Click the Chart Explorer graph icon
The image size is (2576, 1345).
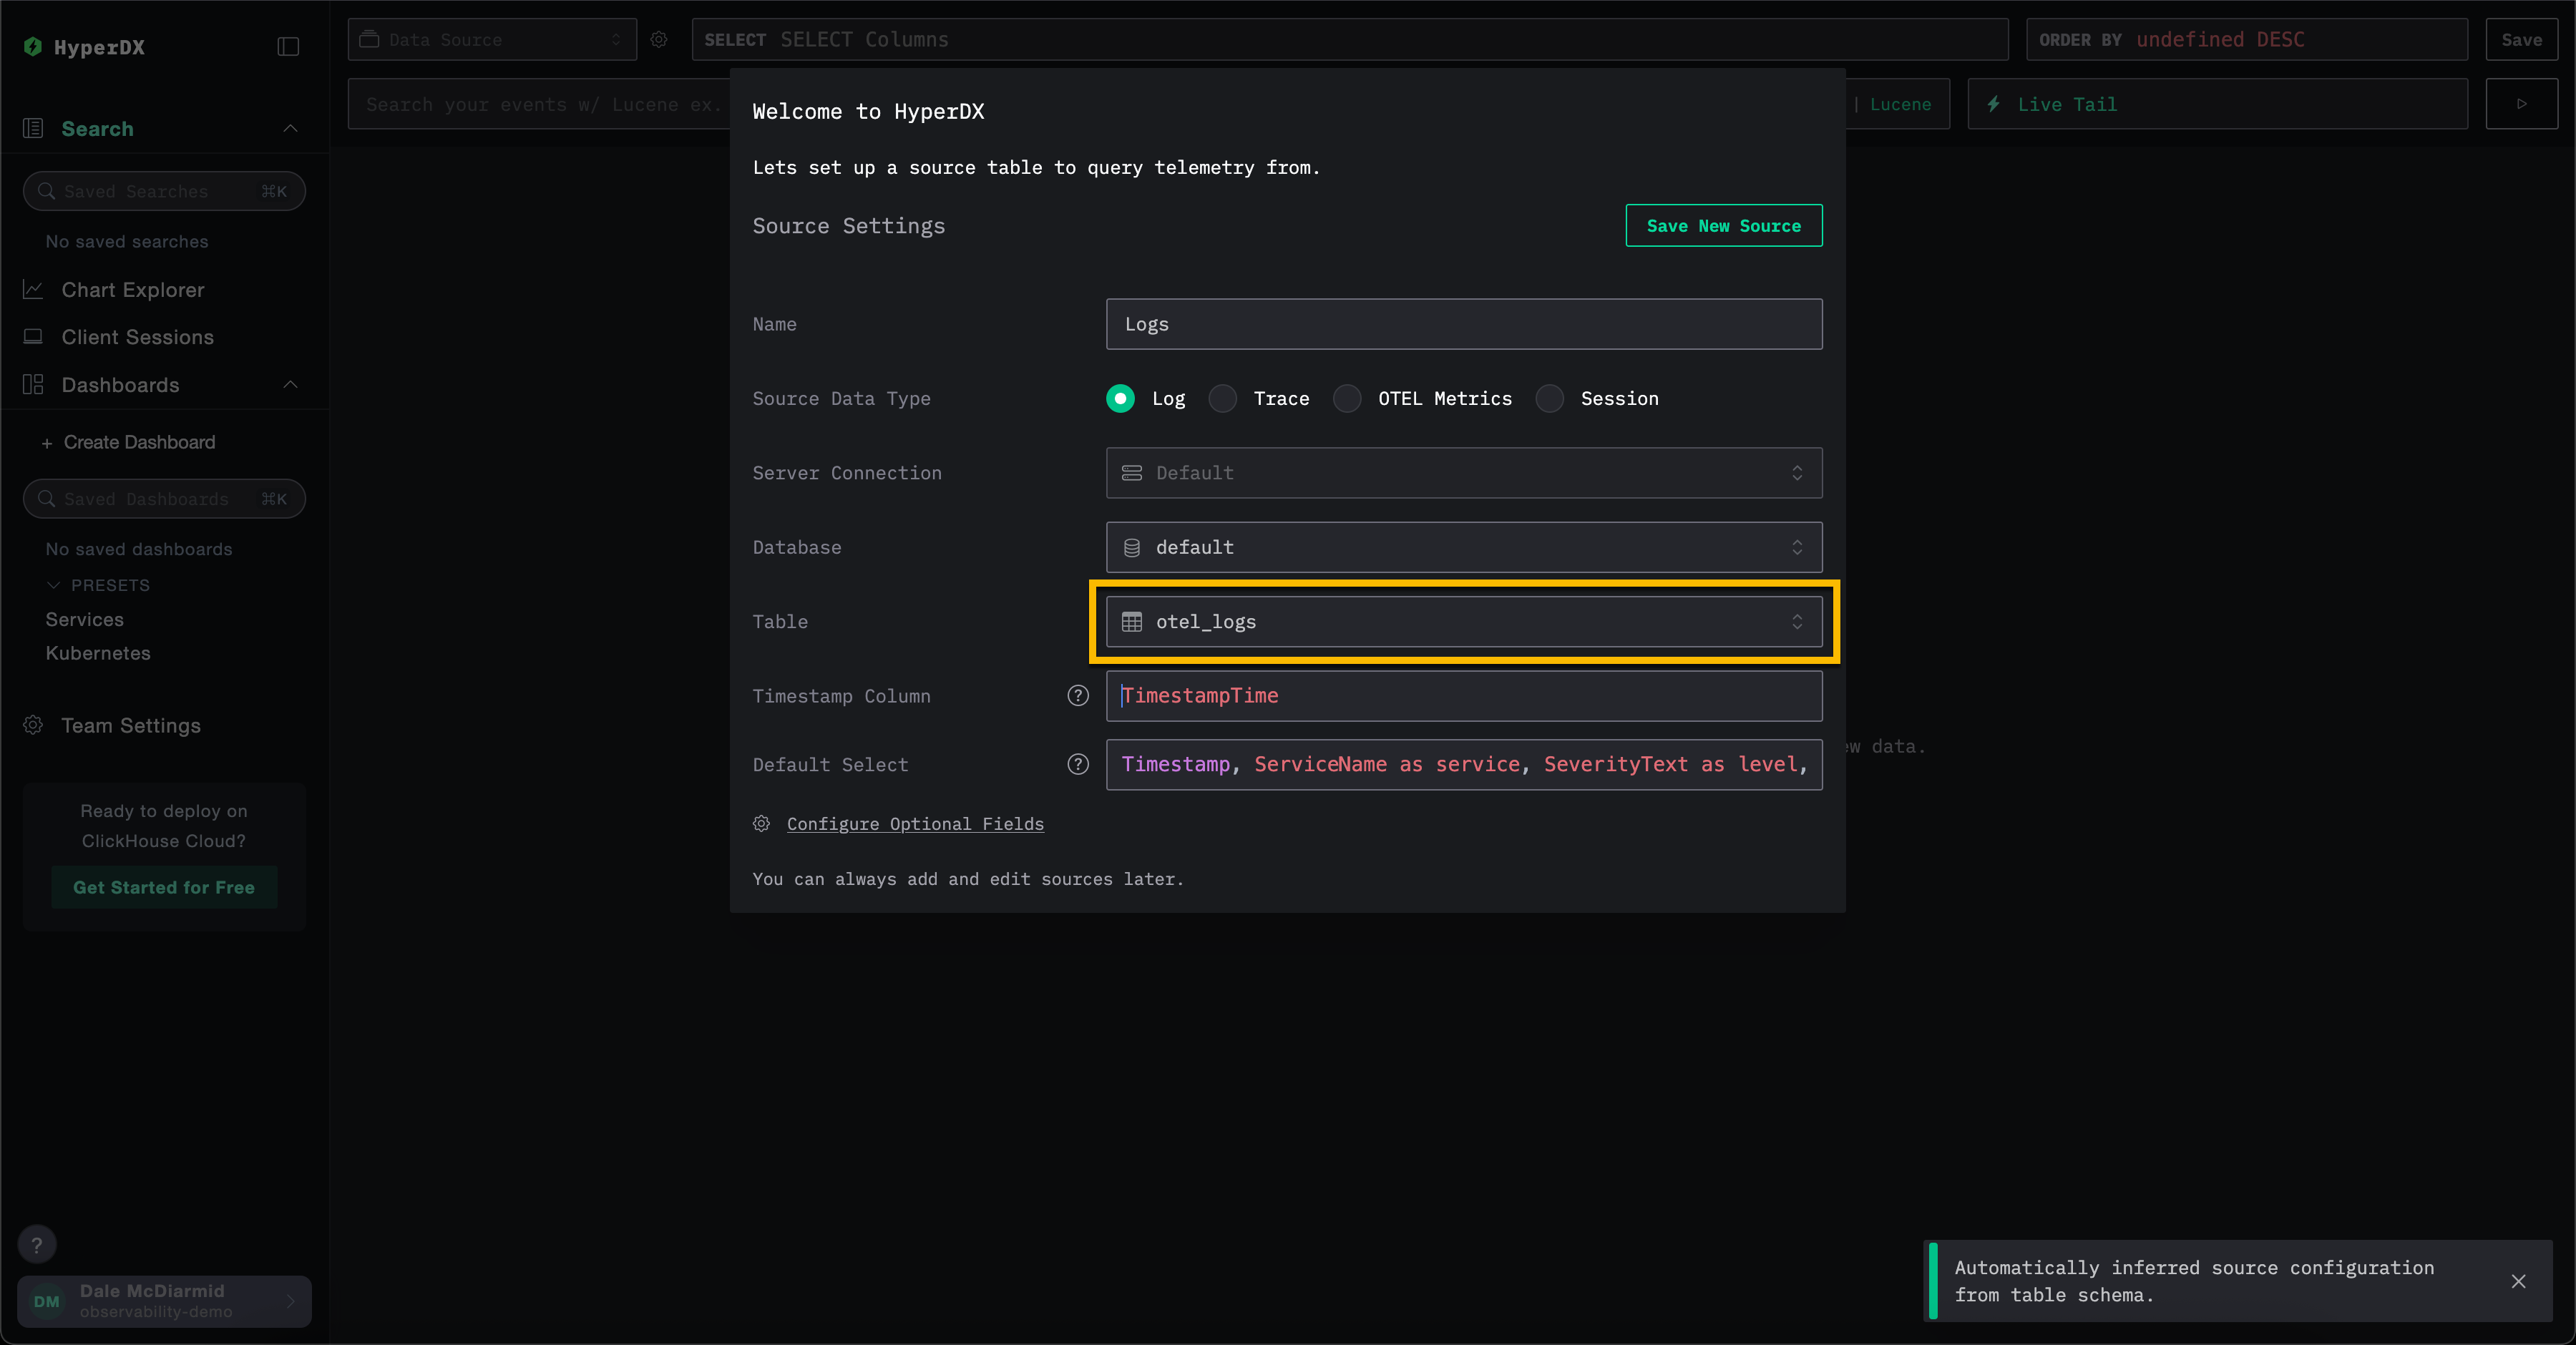[x=33, y=289]
